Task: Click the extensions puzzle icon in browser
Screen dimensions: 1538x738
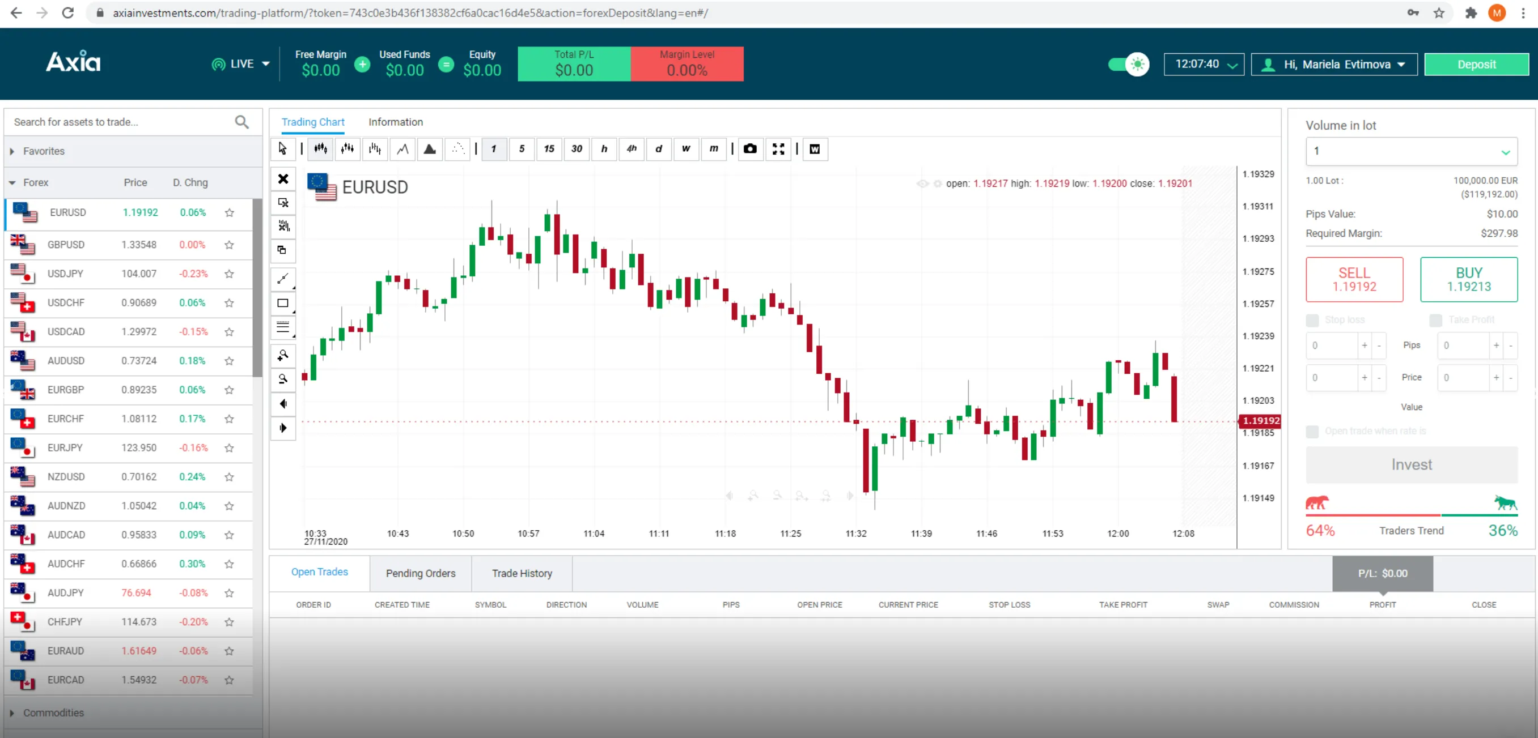Action: point(1471,12)
